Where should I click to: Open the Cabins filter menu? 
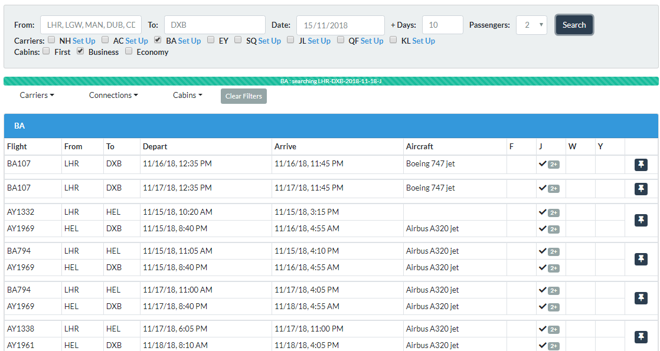pos(187,95)
